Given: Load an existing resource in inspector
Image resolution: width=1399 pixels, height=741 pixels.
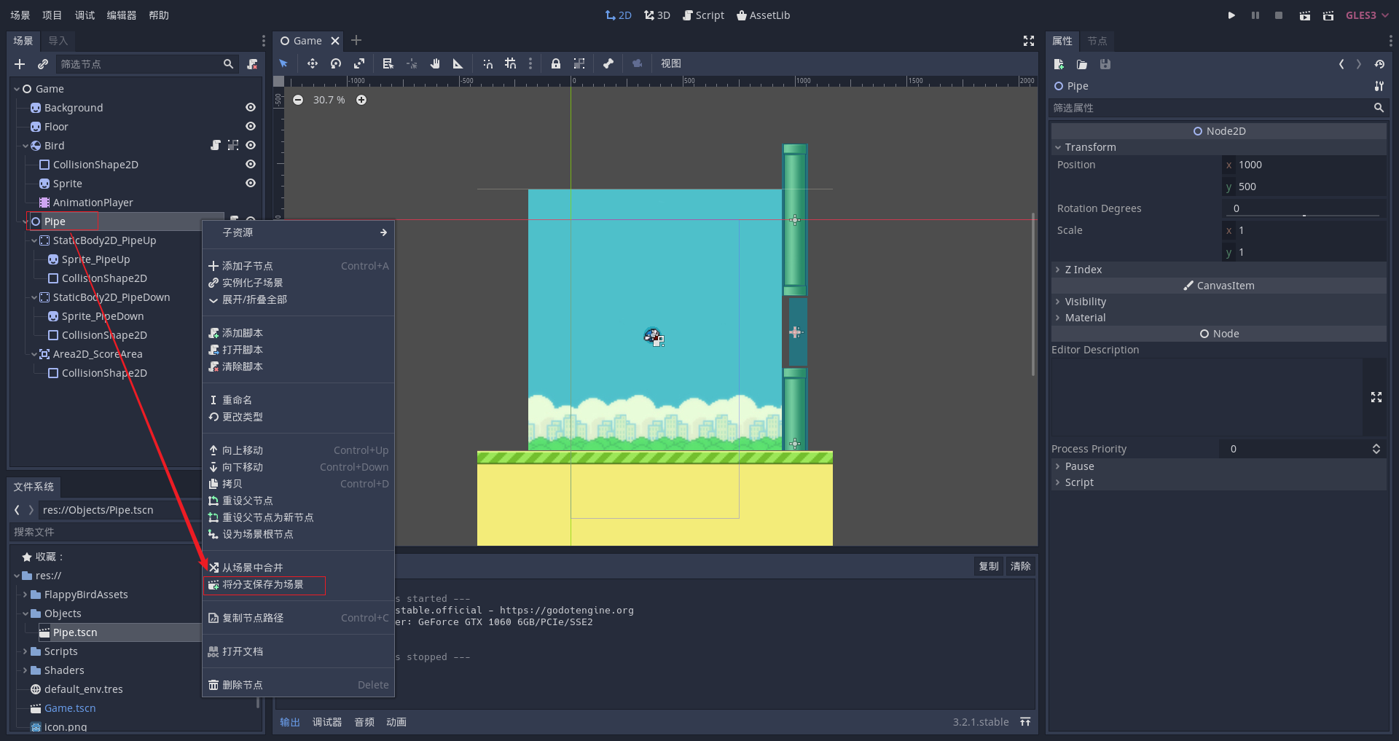Looking at the screenshot, I should (1082, 64).
